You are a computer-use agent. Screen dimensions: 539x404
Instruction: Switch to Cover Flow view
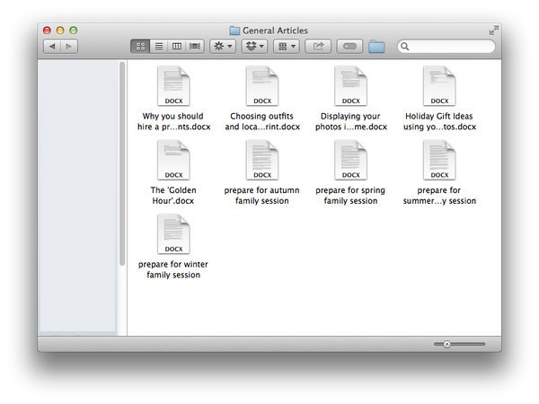(x=195, y=46)
